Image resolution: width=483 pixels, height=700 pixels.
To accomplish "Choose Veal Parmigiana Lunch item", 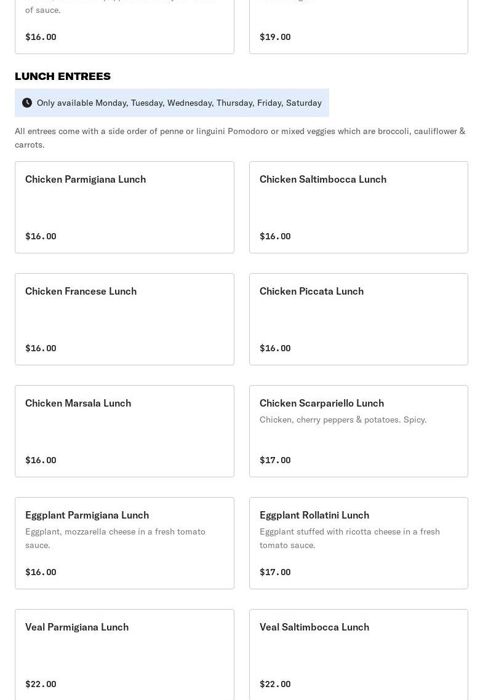I will pyautogui.click(x=124, y=653).
